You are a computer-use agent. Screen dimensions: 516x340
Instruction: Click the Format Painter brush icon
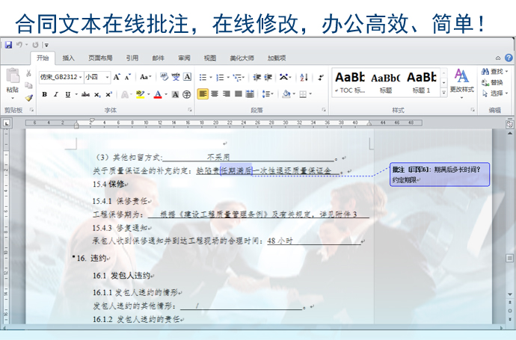(28, 98)
